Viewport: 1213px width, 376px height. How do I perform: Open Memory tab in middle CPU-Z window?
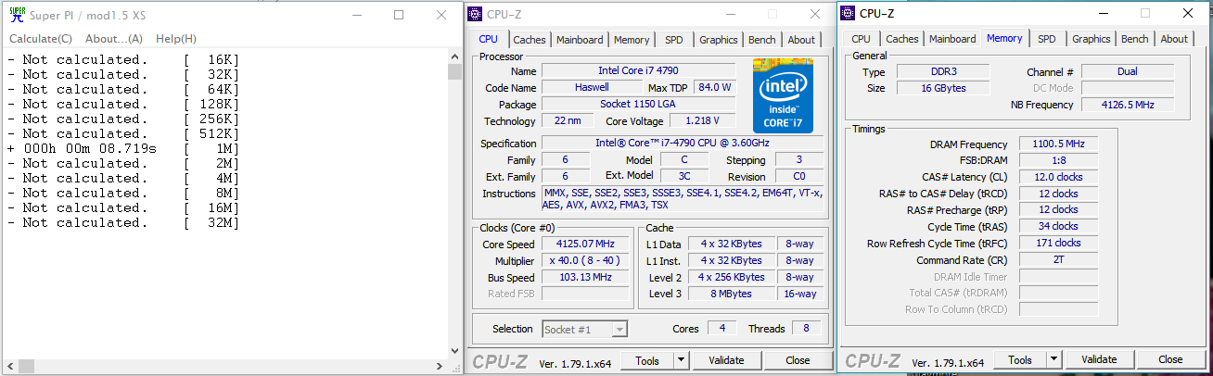632,40
